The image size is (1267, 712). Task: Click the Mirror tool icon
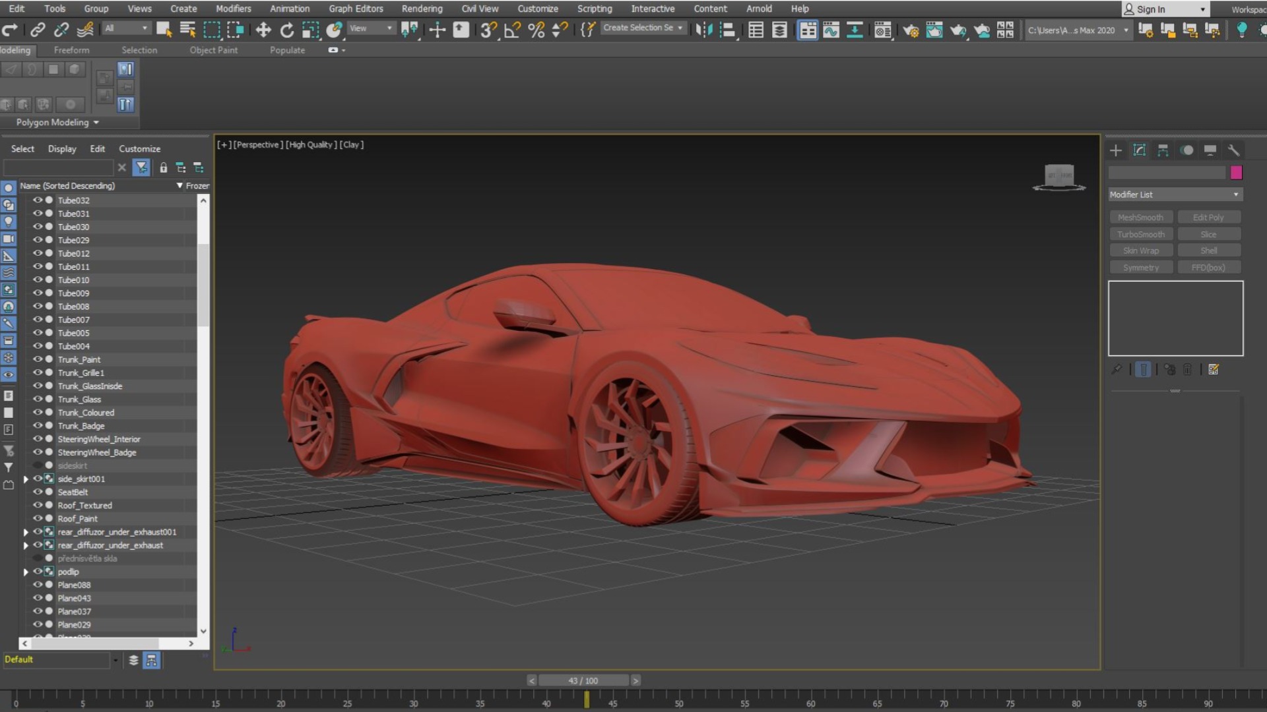tap(704, 30)
